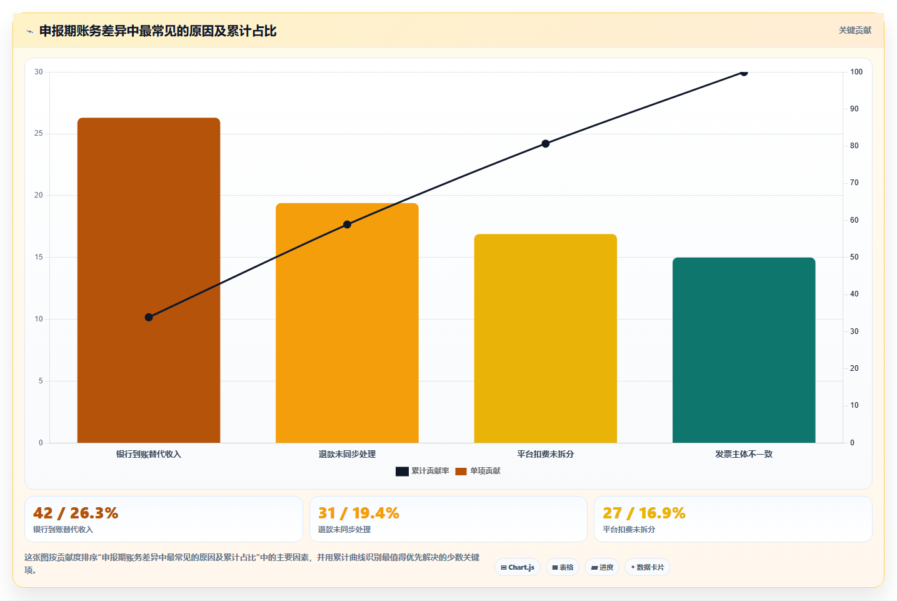Click the lightning icon beside the chart title
Screen dimensions: 897x601
(x=29, y=31)
